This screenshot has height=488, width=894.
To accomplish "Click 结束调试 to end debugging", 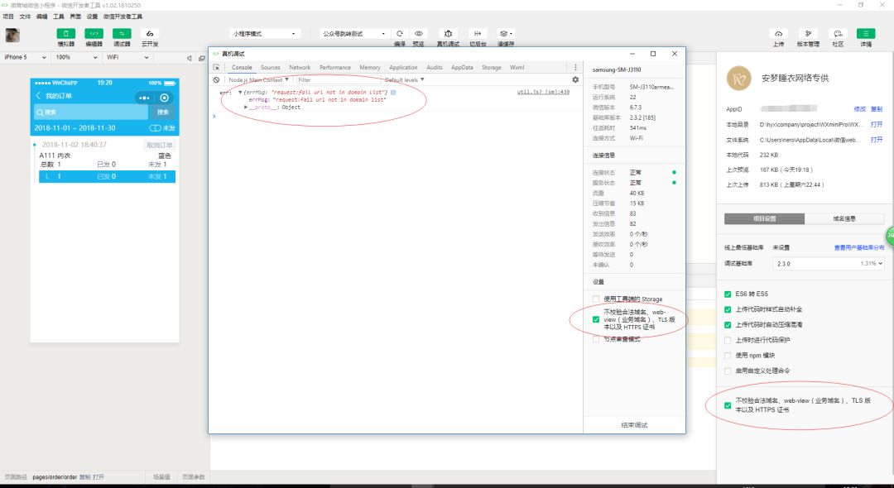I will pos(634,425).
